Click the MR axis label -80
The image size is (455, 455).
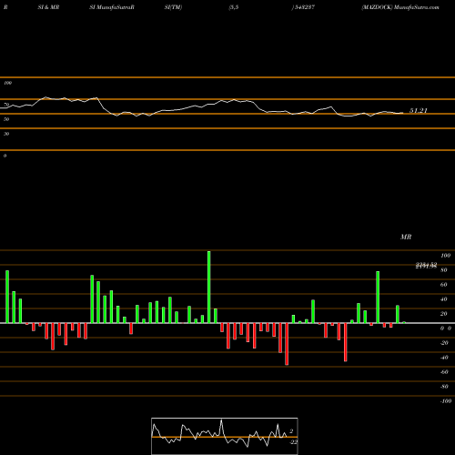coord(444,387)
